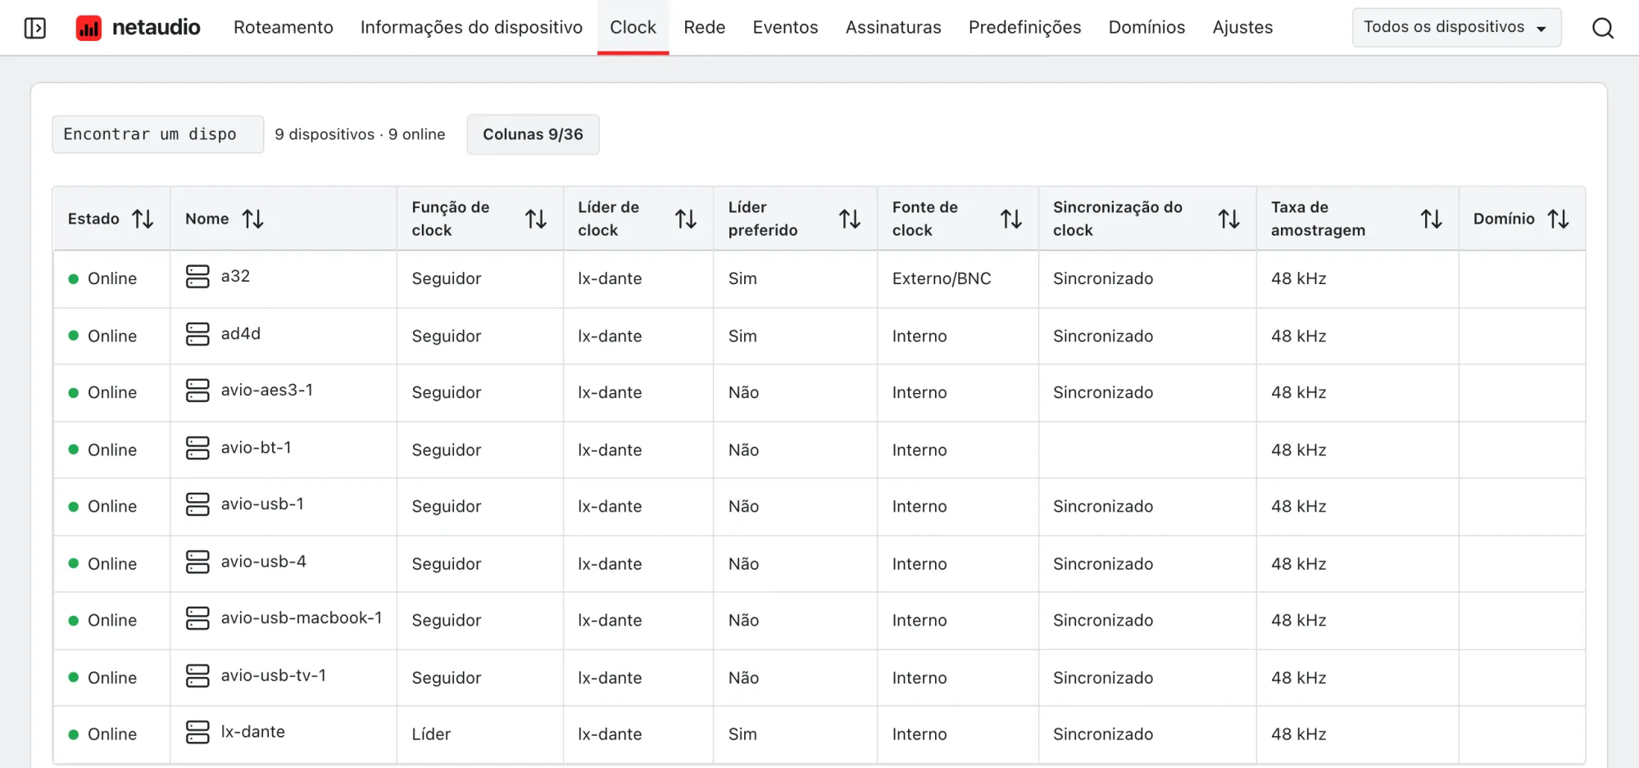
Task: Switch to Predefinições tab
Action: 1024,27
